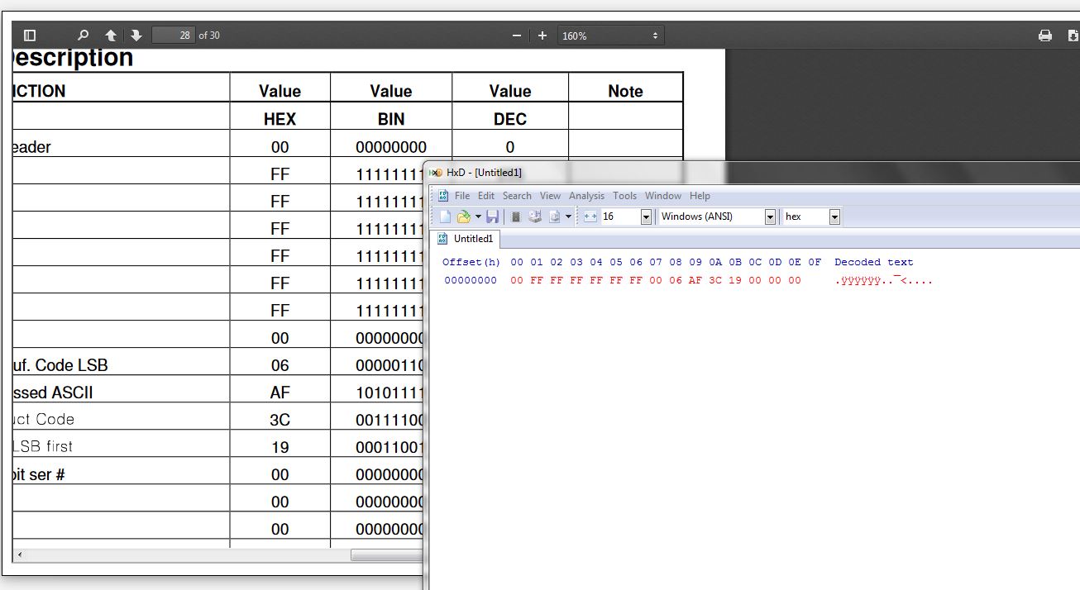Image resolution: width=1080 pixels, height=590 pixels.
Task: Zoom out with the minus button
Action: tap(517, 36)
